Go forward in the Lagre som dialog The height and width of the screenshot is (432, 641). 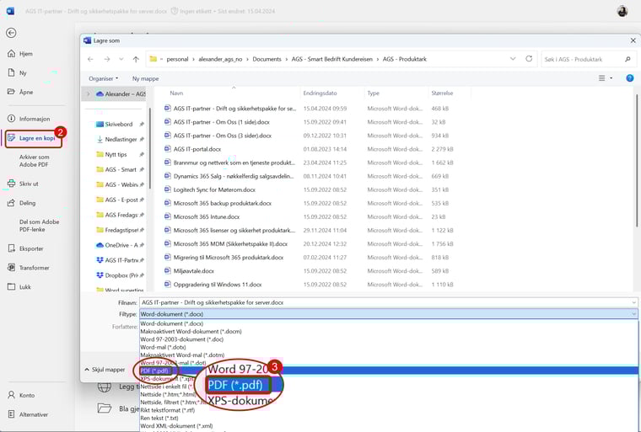coord(107,59)
